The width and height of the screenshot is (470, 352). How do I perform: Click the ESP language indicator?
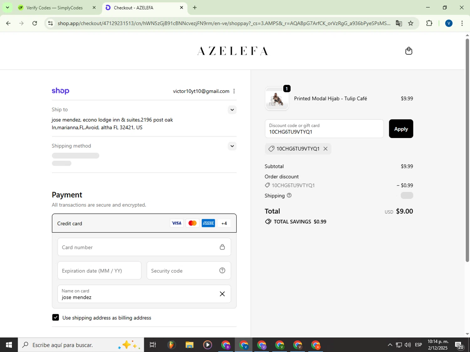pos(418,345)
